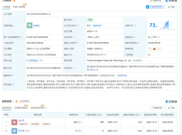Select the 91420100MA49LPRA94 credit code text
This screenshot has height=135, width=182.
pyautogui.click(x=37, y=37)
